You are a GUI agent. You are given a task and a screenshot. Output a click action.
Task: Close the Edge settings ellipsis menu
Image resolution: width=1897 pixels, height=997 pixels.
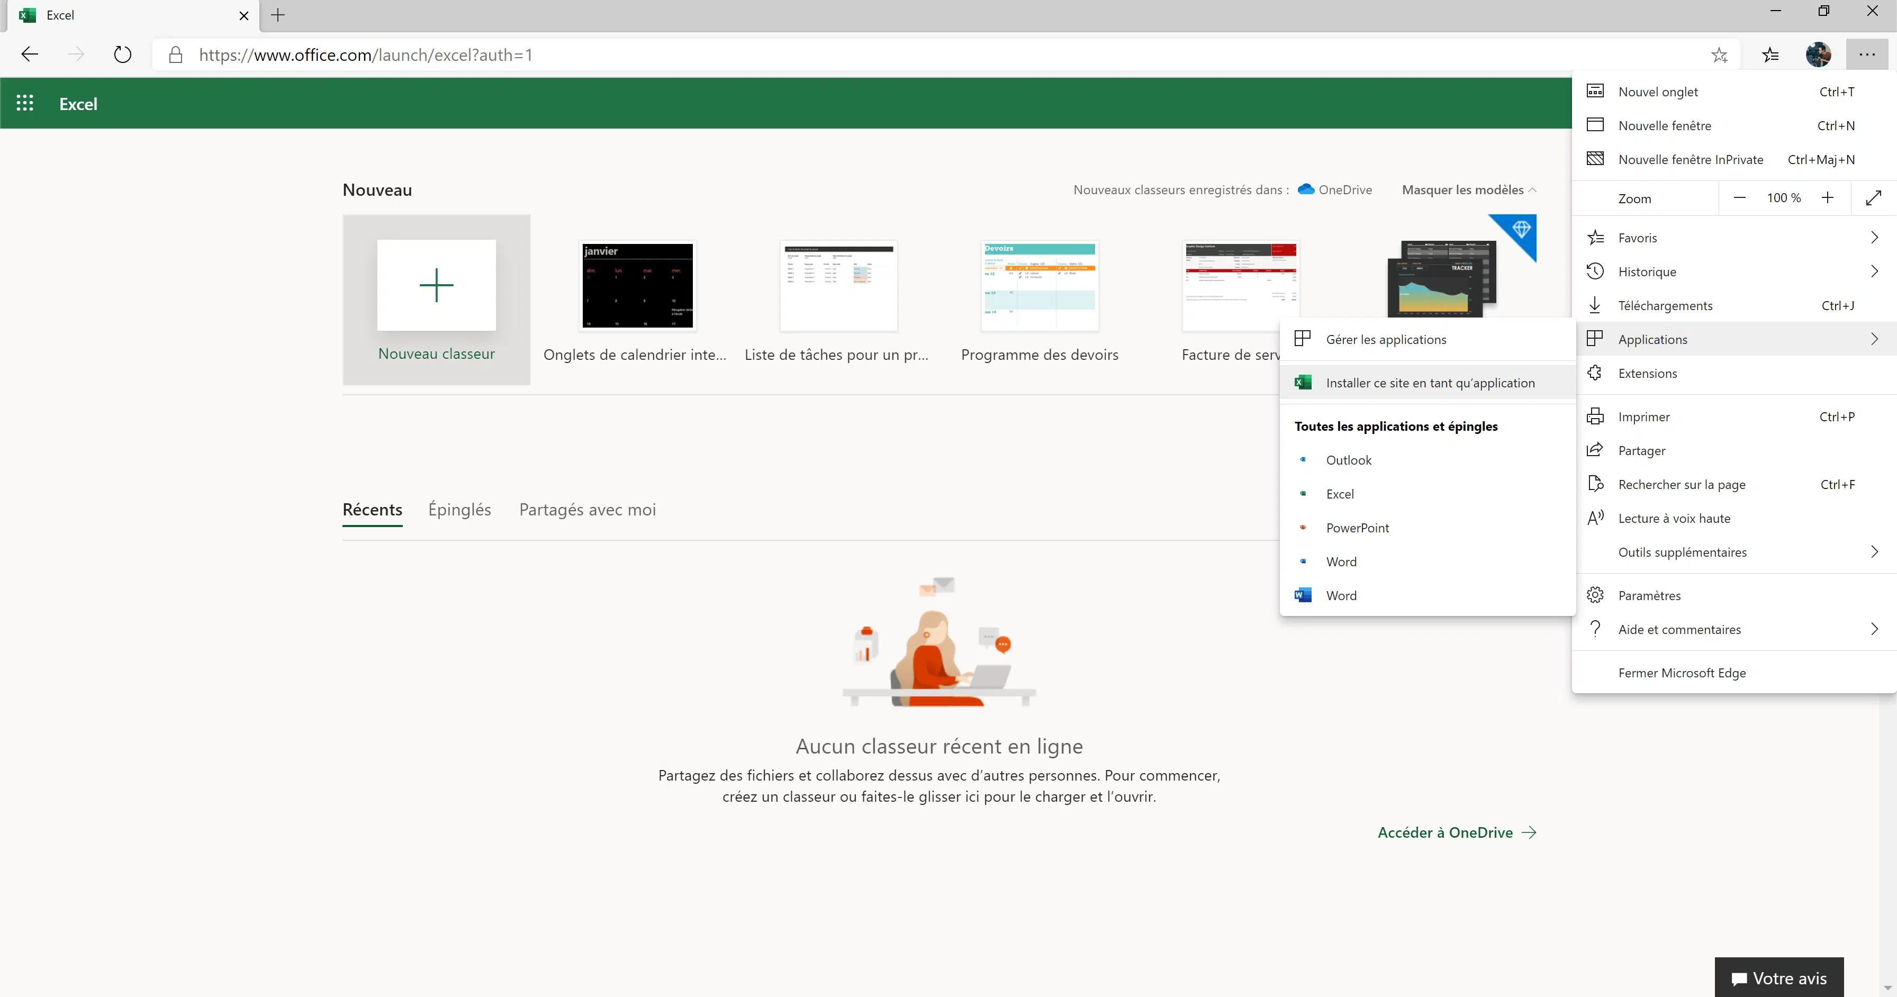(1867, 55)
